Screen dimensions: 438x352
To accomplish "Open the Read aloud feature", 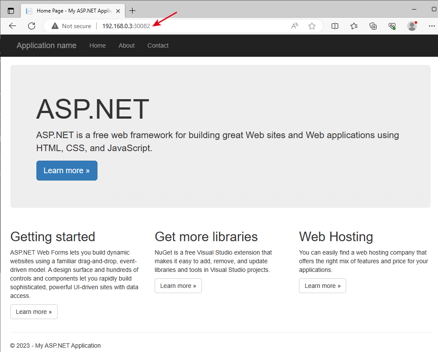I will [x=295, y=26].
